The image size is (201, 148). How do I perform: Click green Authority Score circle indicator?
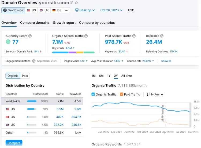tap(8, 42)
